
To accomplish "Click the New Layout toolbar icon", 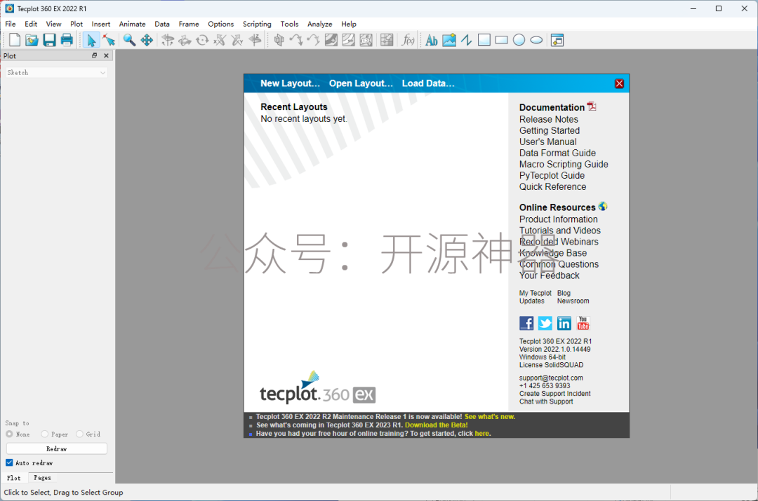I will 15,40.
